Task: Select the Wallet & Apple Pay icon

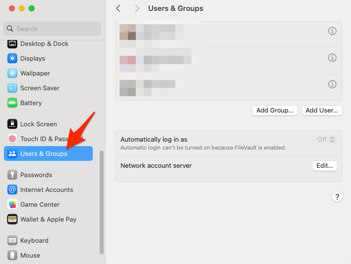Action: [12, 220]
